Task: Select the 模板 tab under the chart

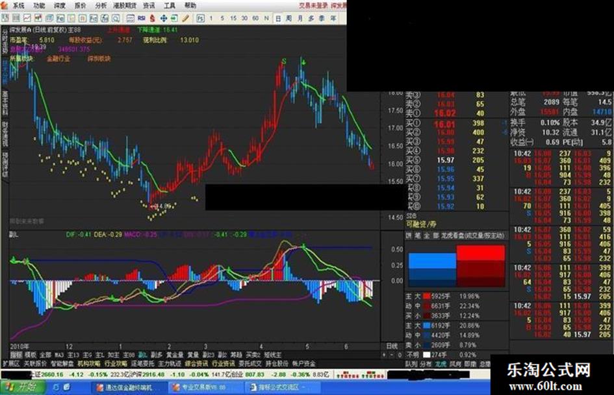Action: coord(31,355)
